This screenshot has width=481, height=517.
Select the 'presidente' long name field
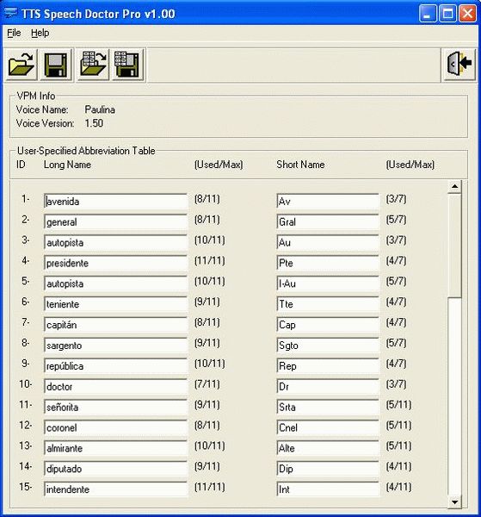pyautogui.click(x=115, y=263)
